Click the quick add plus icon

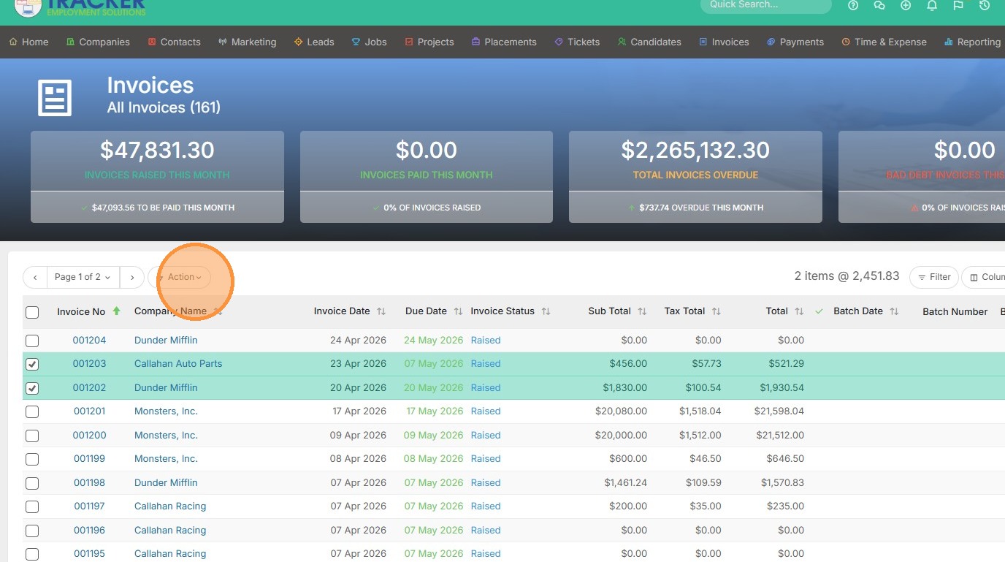(x=906, y=5)
